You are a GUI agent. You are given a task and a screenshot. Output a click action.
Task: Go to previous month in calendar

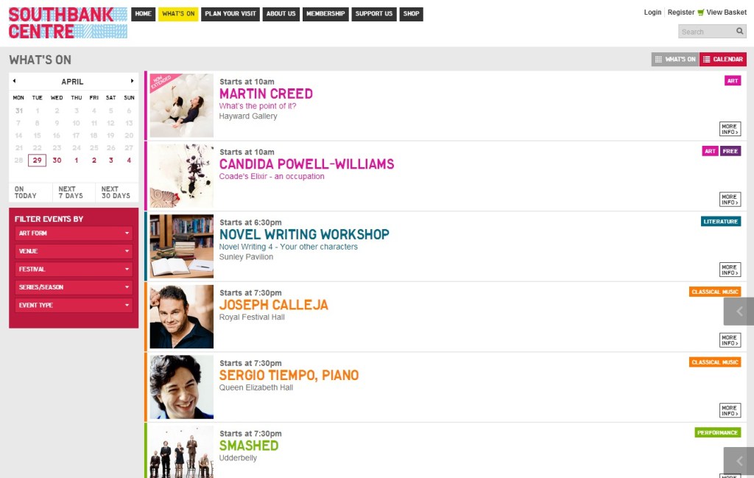14,81
